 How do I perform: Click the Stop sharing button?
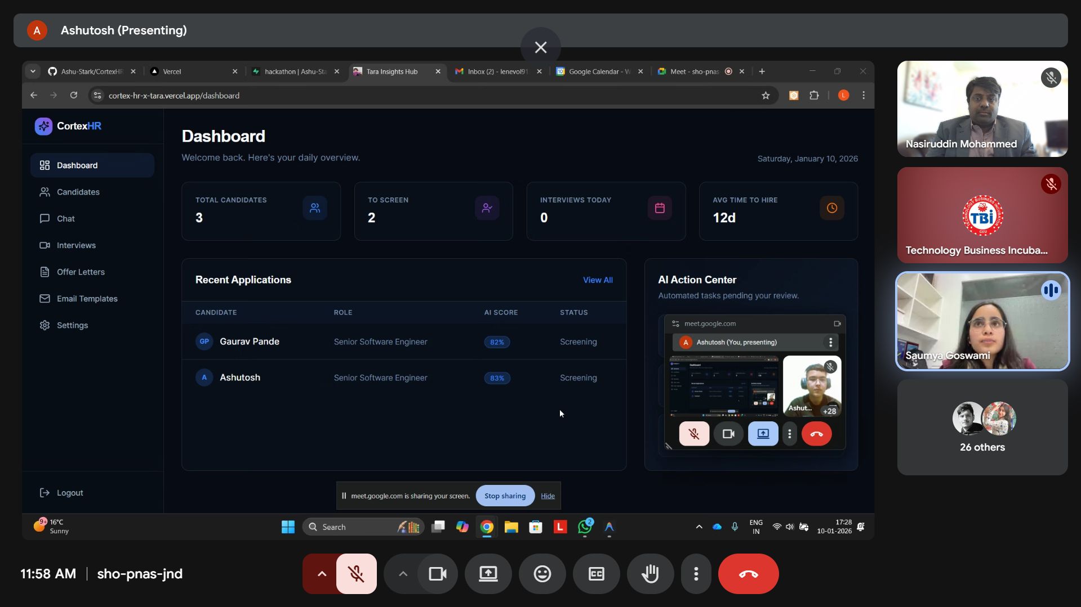tap(505, 496)
